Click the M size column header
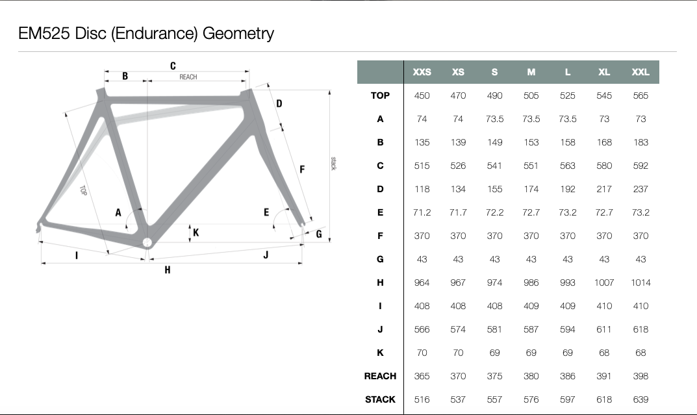 531,72
